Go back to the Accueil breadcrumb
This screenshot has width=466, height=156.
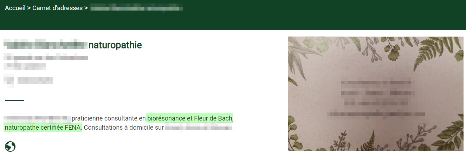click(15, 8)
